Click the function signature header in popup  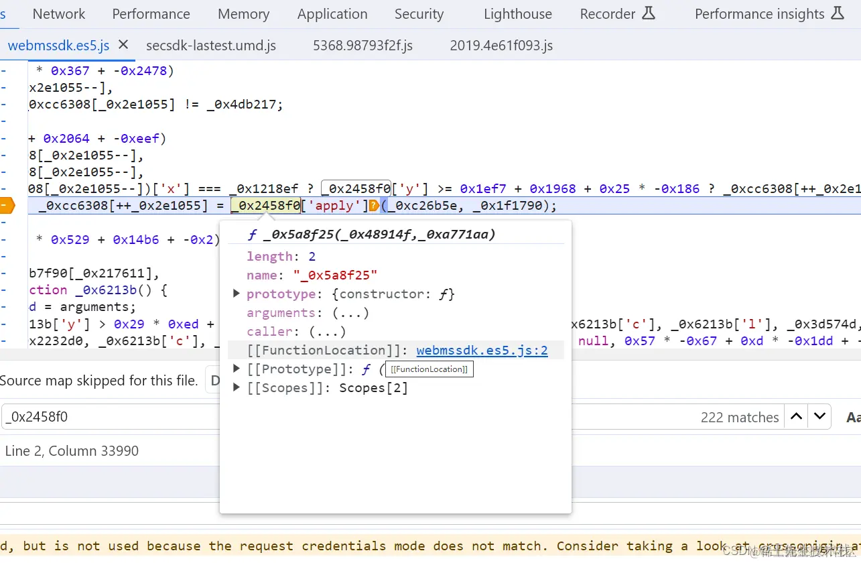(371, 234)
